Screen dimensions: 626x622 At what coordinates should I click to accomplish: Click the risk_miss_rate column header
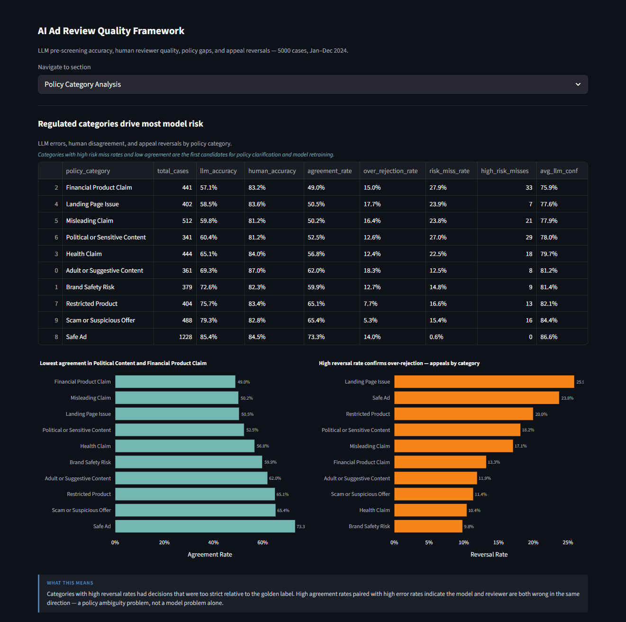(451, 171)
